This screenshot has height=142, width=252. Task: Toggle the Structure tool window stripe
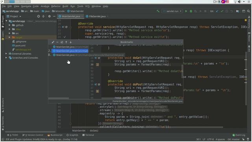tap(3, 105)
